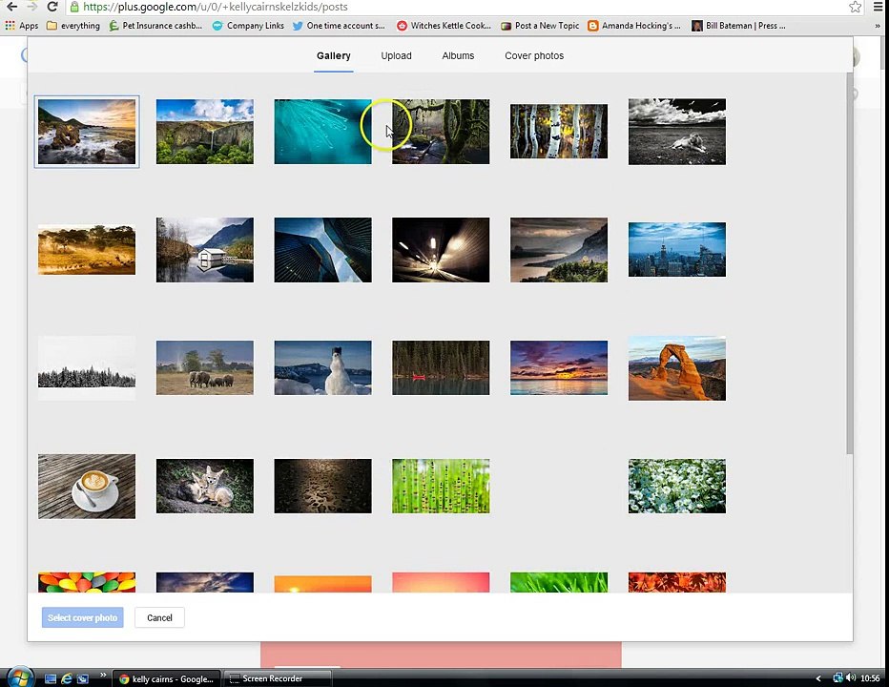Switch to the Cover photos tab
This screenshot has width=889, height=687.
(x=534, y=55)
